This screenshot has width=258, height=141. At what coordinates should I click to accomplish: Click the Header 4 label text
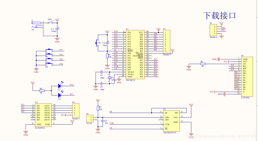point(213,37)
